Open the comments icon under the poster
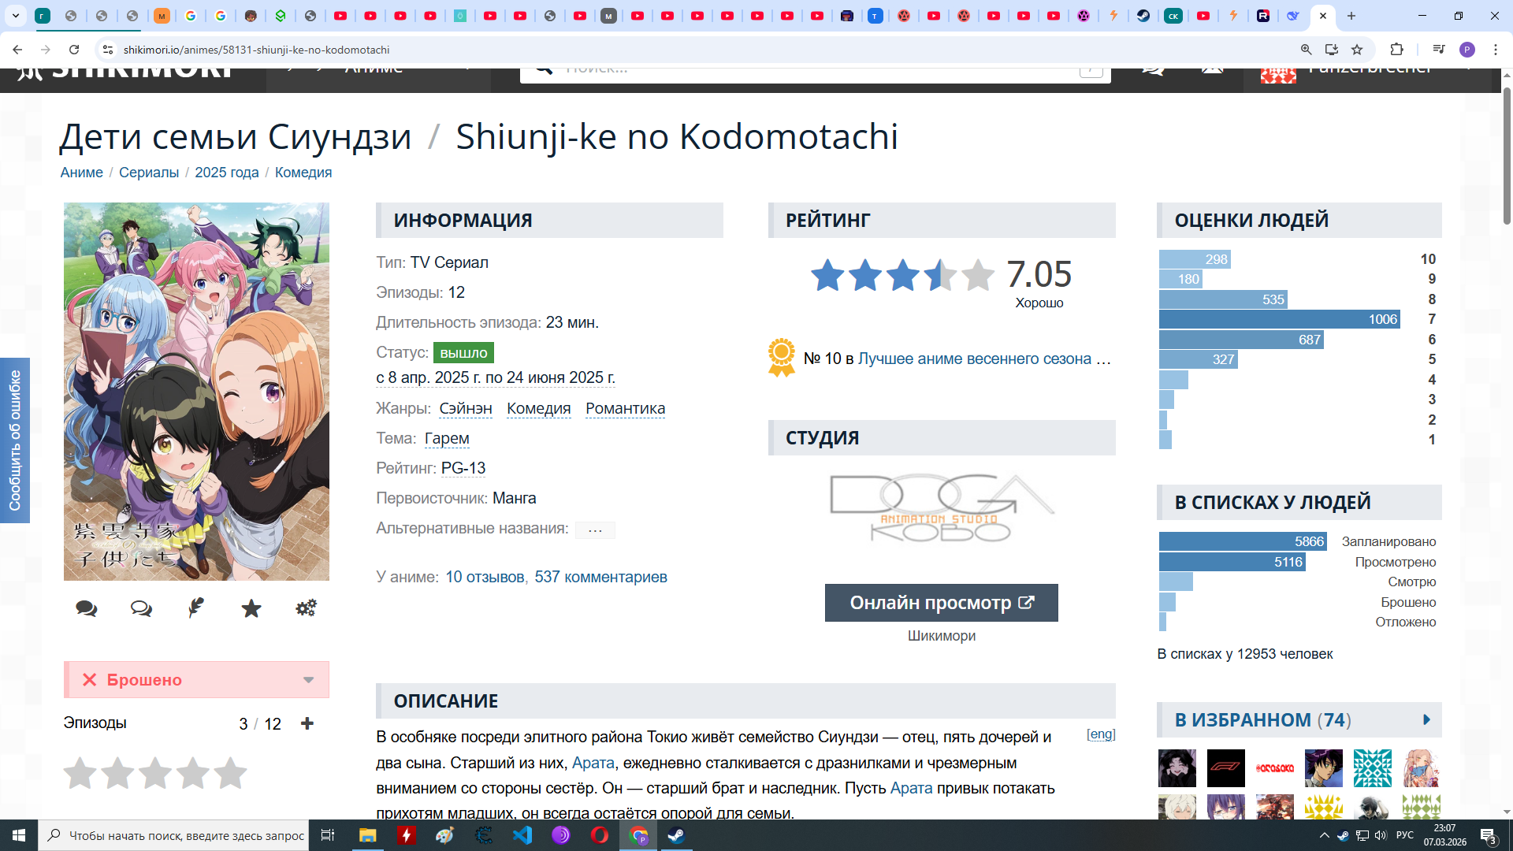The image size is (1513, 851). [x=87, y=608]
